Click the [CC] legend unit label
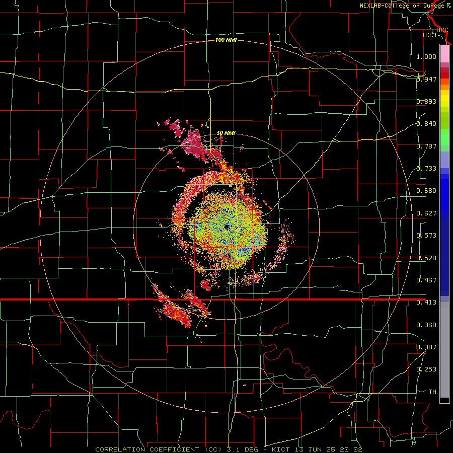 point(430,35)
